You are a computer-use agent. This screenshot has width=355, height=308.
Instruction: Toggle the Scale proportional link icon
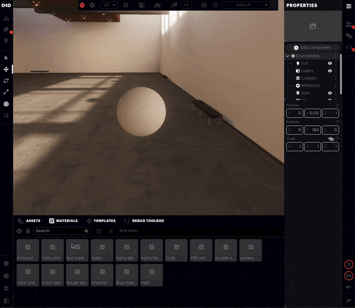331,138
